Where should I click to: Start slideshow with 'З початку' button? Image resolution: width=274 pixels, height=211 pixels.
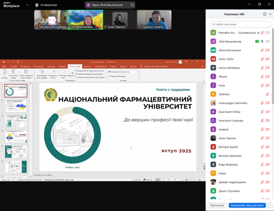click(4, 74)
